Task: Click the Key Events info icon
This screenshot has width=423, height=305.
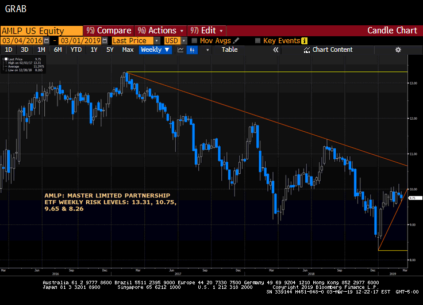Action: coord(304,41)
